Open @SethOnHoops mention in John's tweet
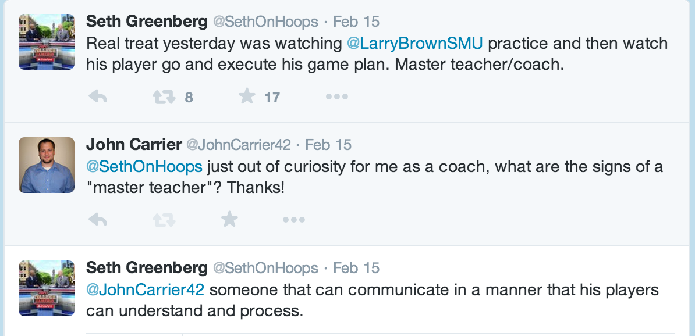Screen dimensions: 695x336 (x=144, y=167)
